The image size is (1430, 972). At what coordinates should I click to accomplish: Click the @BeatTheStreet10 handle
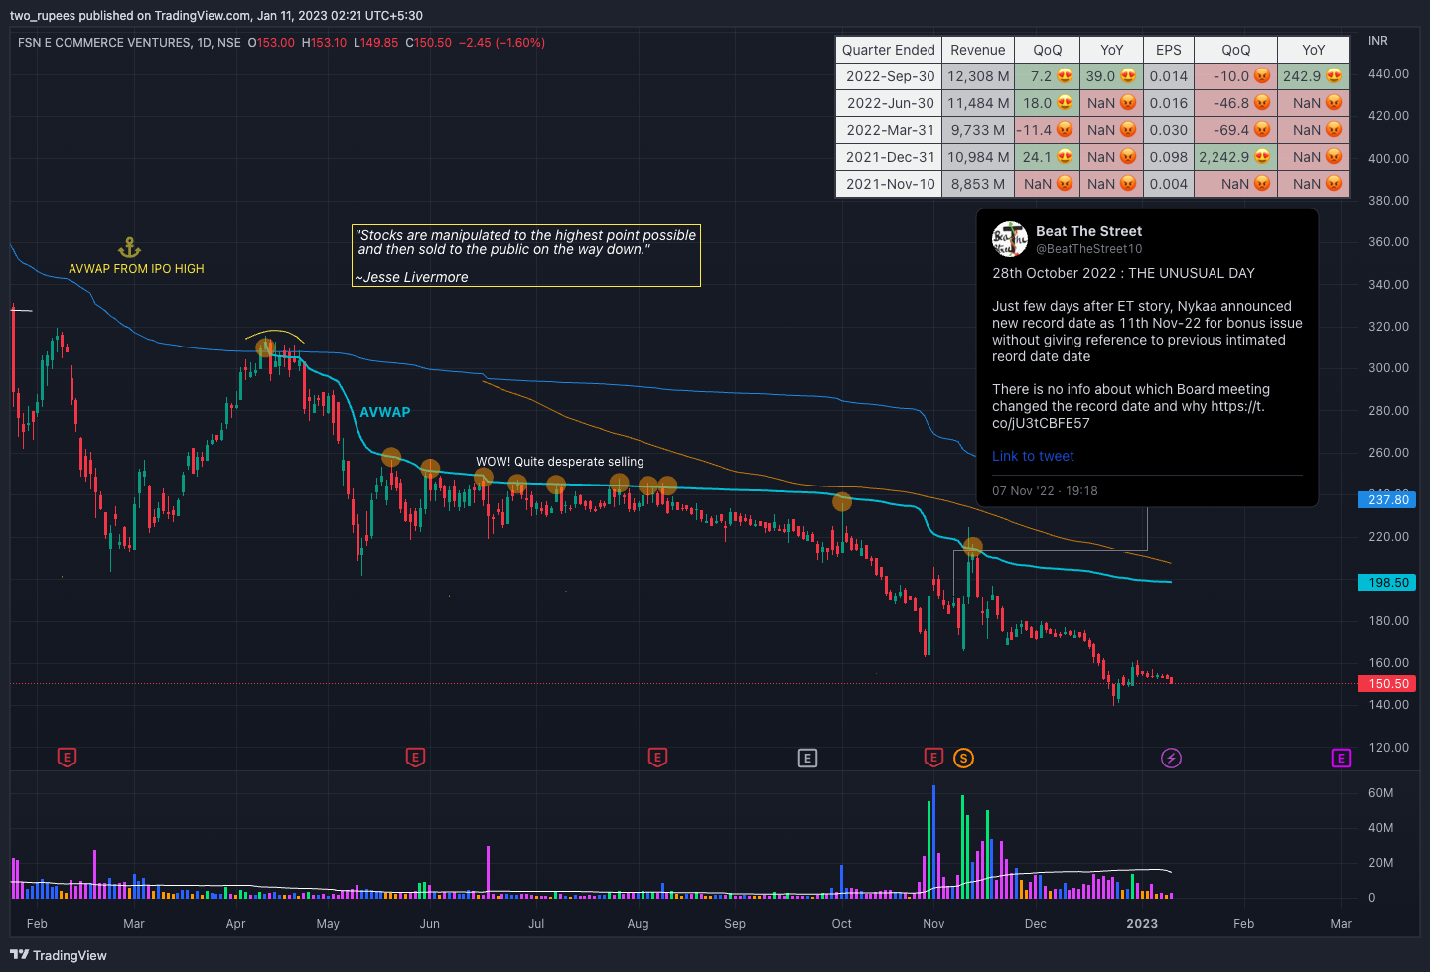point(1088,249)
